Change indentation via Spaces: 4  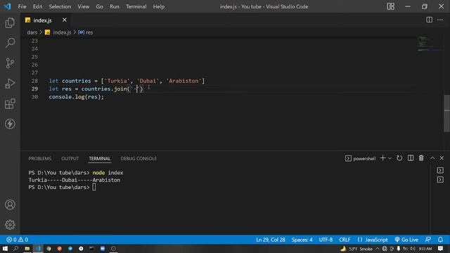[x=302, y=240]
